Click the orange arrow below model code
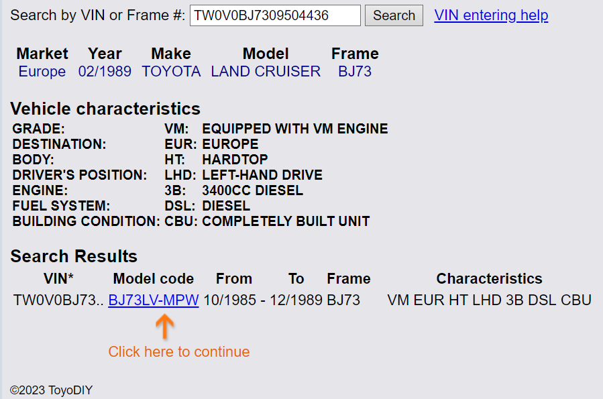 coord(165,327)
